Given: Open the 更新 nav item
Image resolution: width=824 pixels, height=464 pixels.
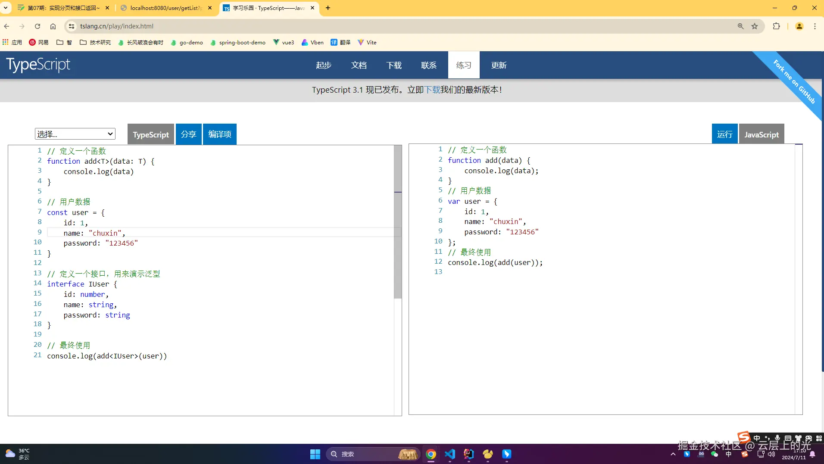Looking at the screenshot, I should point(499,65).
